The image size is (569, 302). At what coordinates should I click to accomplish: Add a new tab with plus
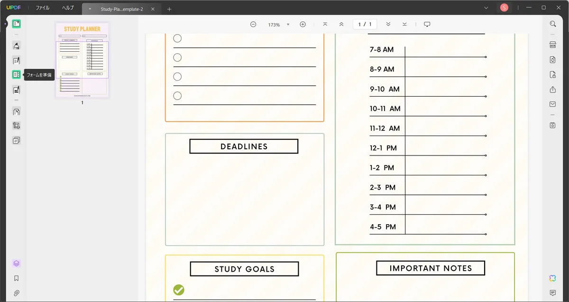pyautogui.click(x=169, y=9)
